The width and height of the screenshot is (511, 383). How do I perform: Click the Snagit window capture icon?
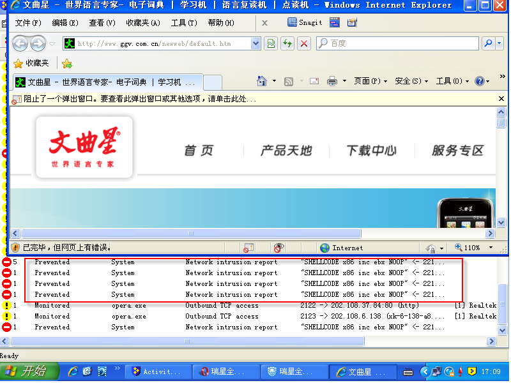334,22
